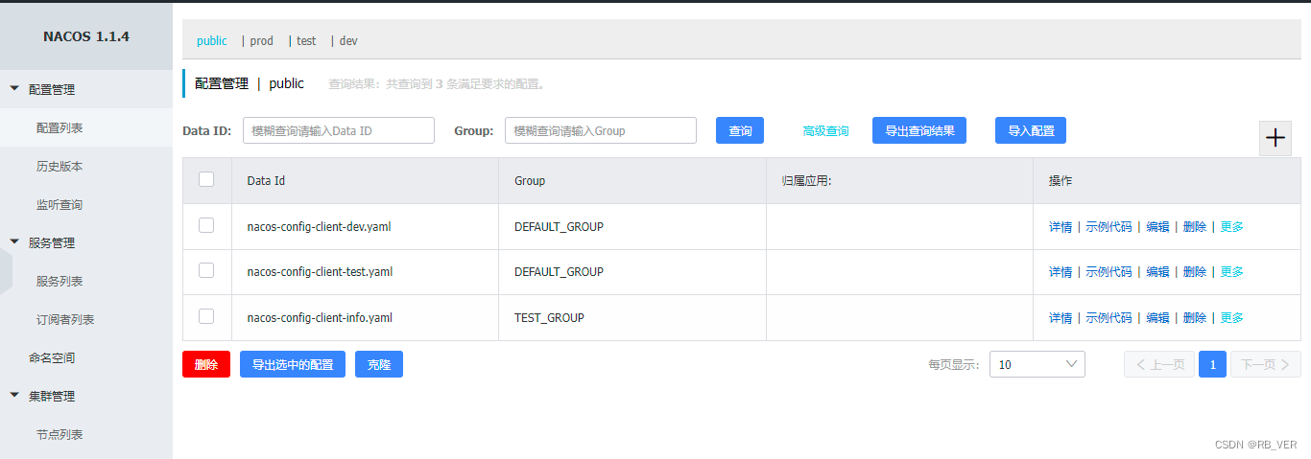Open 详情 for nacos-config-client-info.yaml

pos(1061,318)
